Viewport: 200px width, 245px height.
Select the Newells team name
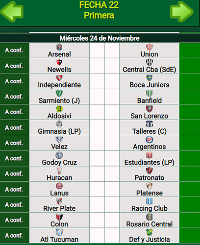pyautogui.click(x=59, y=70)
